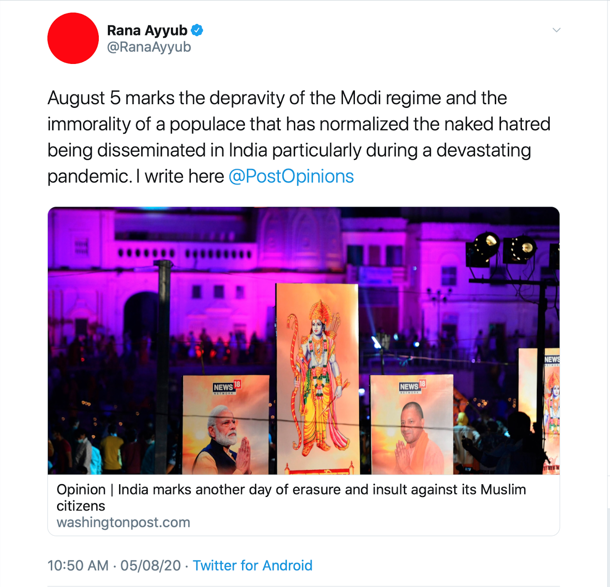Click the blue verified badge
Image resolution: width=610 pixels, height=587 pixels.
pos(197,30)
